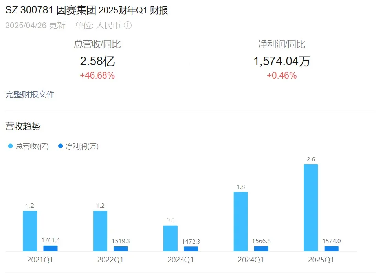376x275 pixels.
Task: Select the 2021Q1 revenue bar labeled 1.2
Action: click(30, 231)
